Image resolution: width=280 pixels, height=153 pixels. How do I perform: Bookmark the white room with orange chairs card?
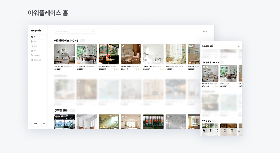click(x=95, y=117)
